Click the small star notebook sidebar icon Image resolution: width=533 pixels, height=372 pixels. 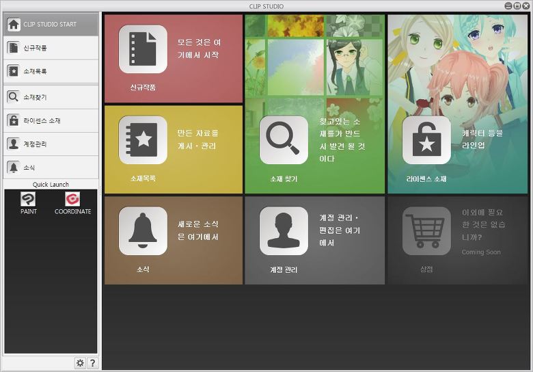pos(14,71)
